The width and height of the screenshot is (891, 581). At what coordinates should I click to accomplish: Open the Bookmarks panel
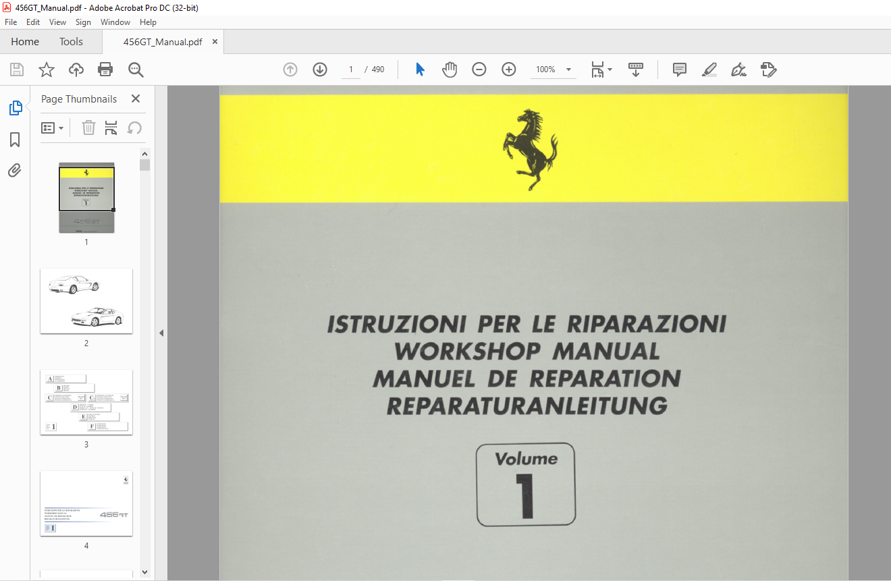pyautogui.click(x=15, y=140)
